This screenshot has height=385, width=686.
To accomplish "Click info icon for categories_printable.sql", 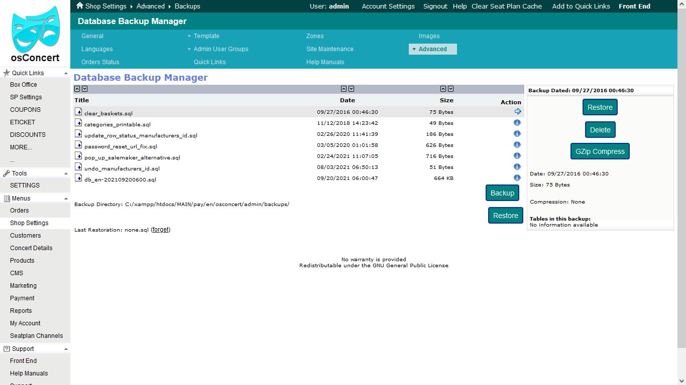I will coord(517,123).
